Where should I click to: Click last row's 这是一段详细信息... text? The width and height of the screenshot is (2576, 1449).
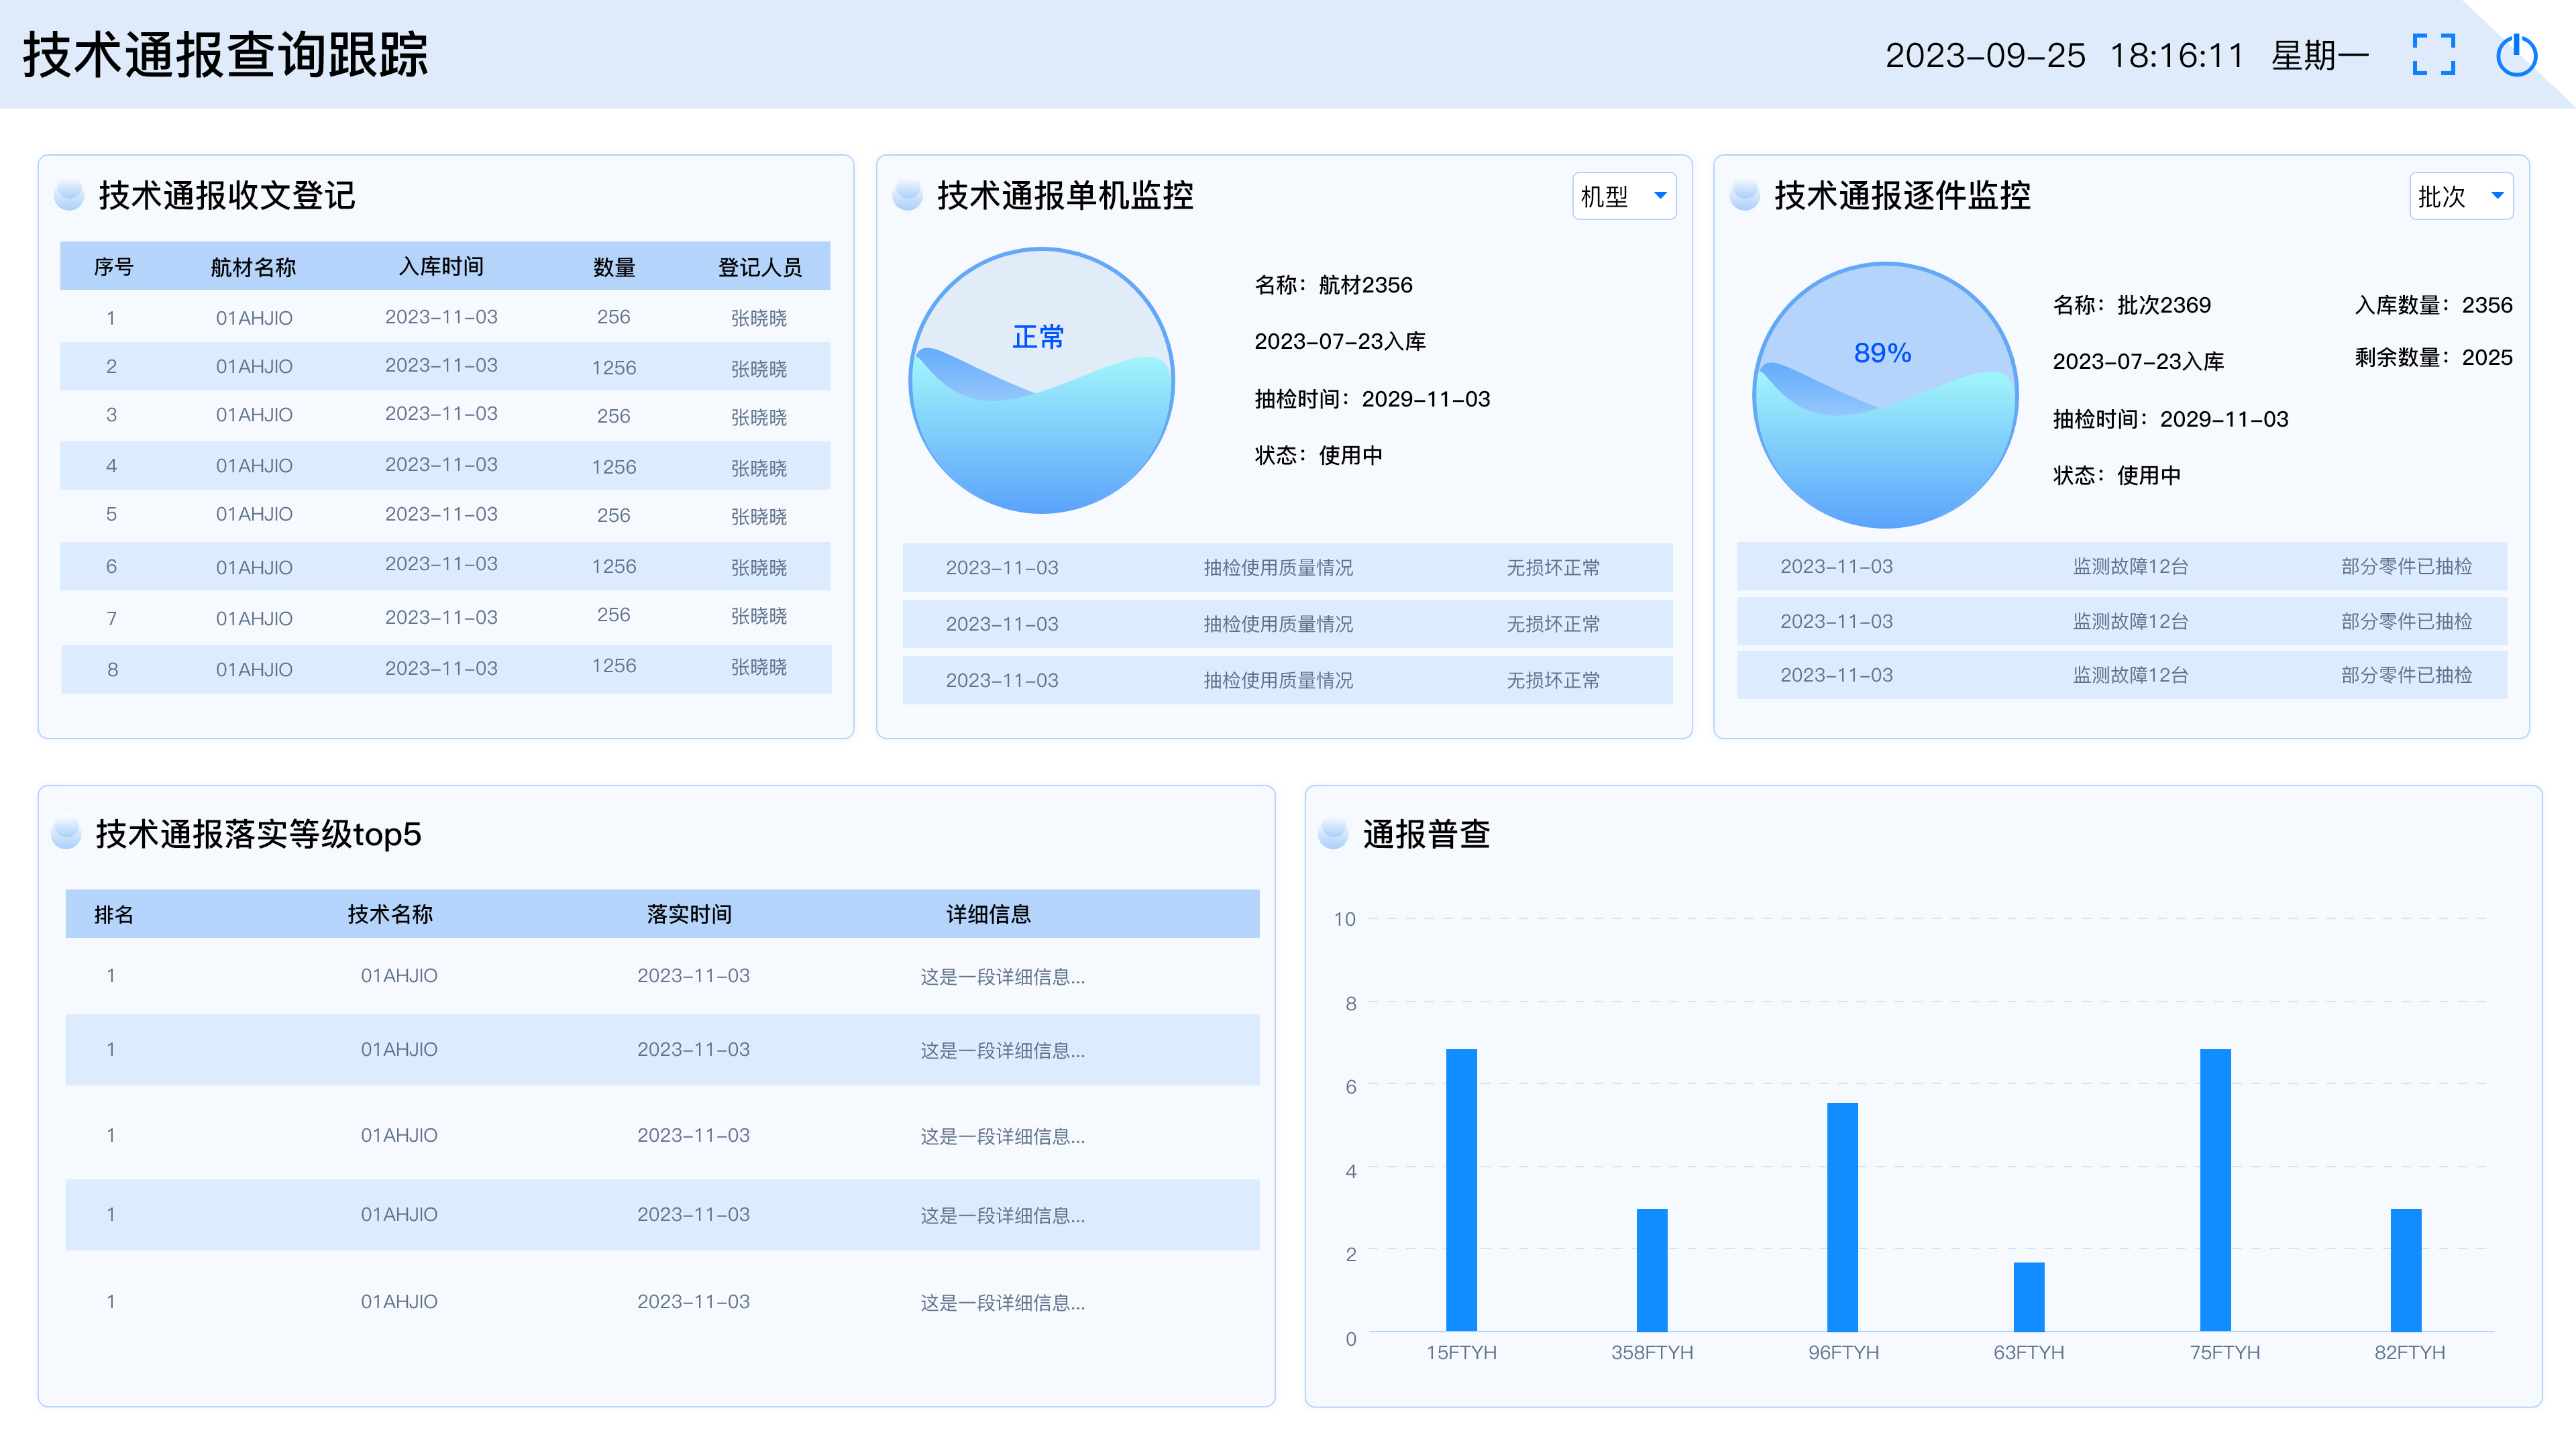1002,1302
